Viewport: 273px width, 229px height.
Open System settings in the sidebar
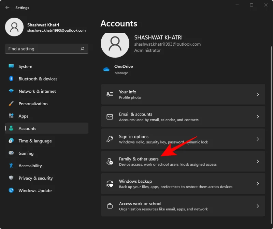(x=24, y=66)
